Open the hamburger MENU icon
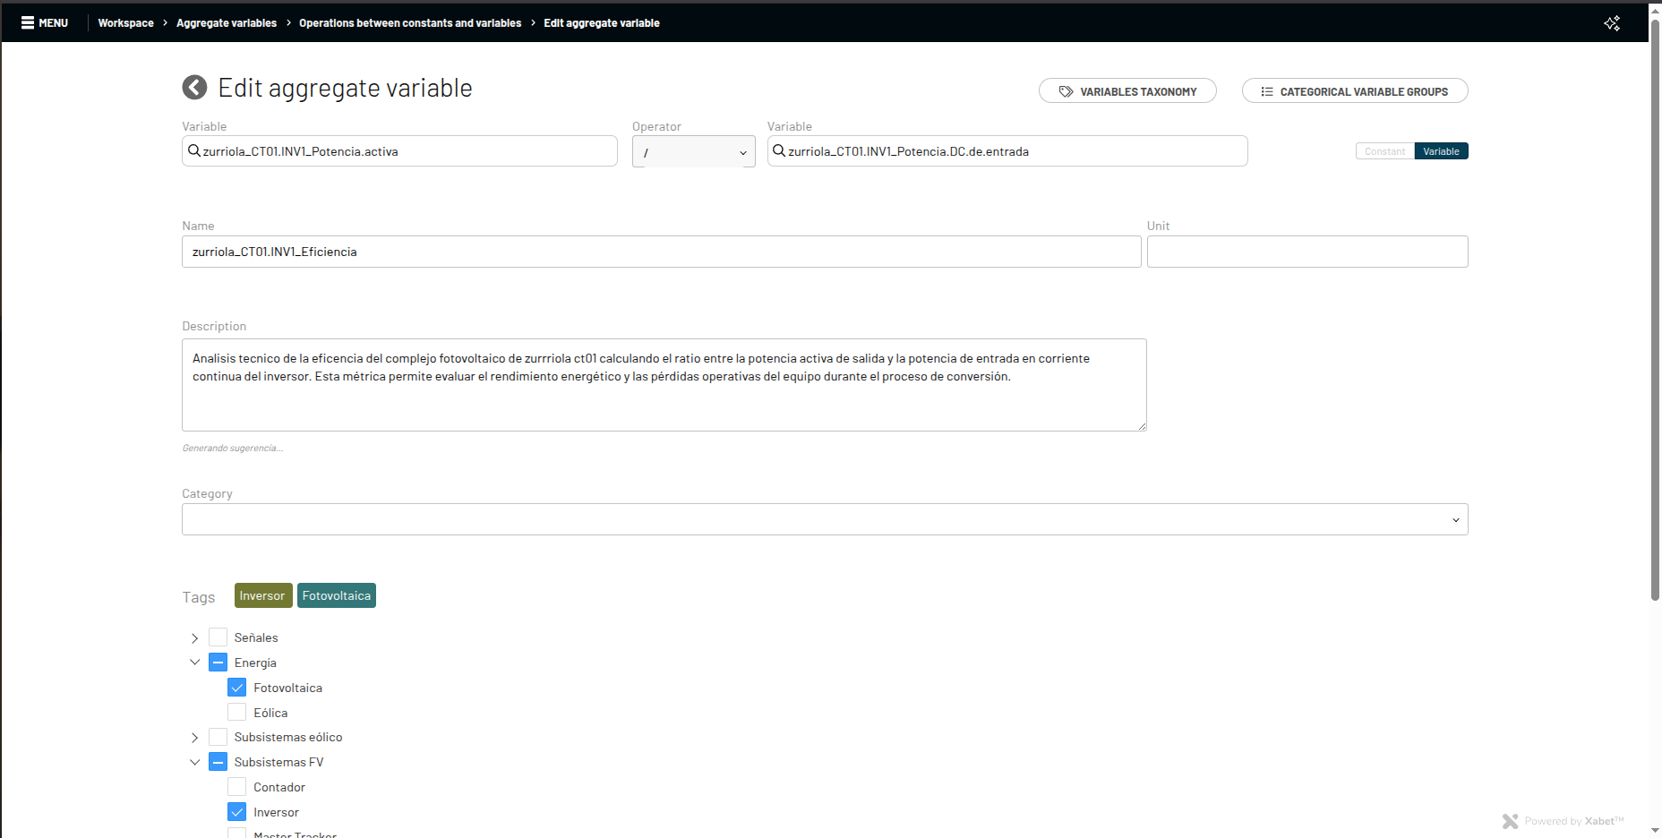The image size is (1662, 838). pyautogui.click(x=28, y=22)
